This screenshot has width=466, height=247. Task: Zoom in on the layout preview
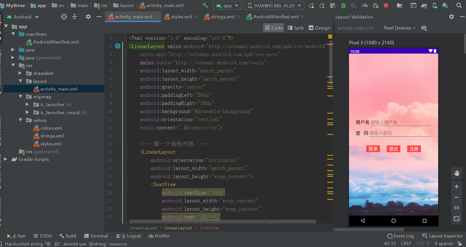click(456, 187)
